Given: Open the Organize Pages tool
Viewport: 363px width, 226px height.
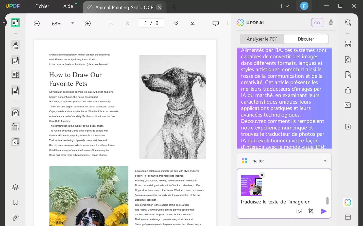Looking at the screenshot, I should (x=15, y=75).
